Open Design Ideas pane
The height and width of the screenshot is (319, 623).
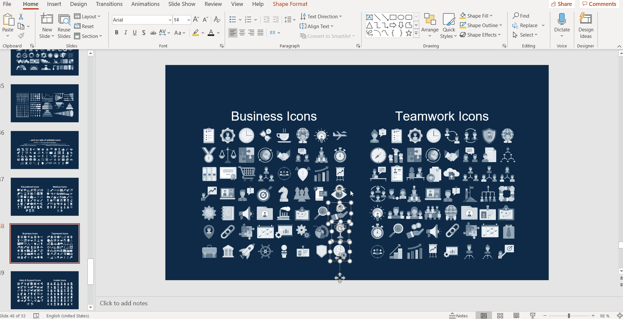[x=586, y=26]
